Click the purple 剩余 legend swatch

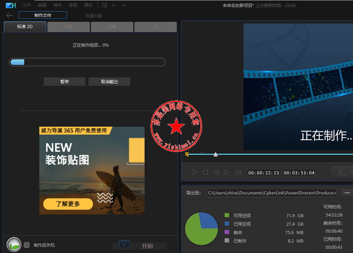227,232
